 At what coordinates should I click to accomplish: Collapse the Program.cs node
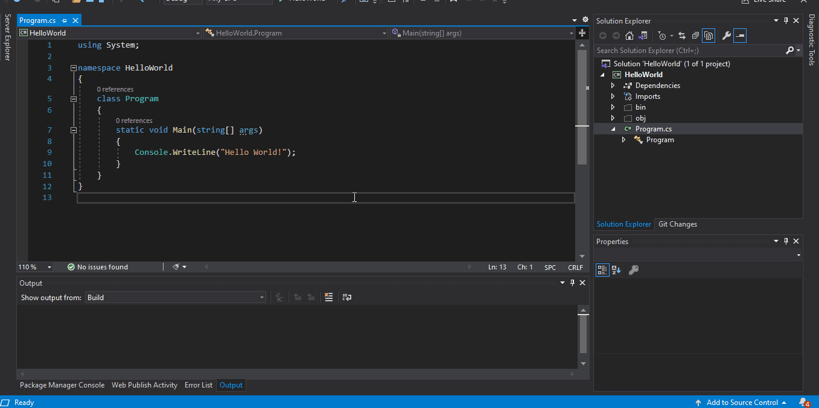click(613, 129)
